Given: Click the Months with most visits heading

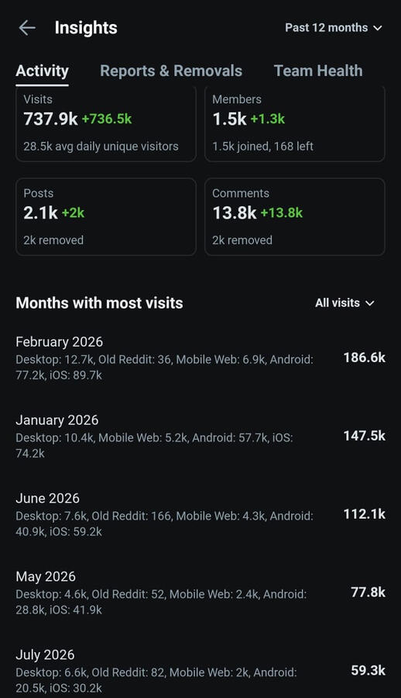Looking at the screenshot, I should [x=99, y=303].
